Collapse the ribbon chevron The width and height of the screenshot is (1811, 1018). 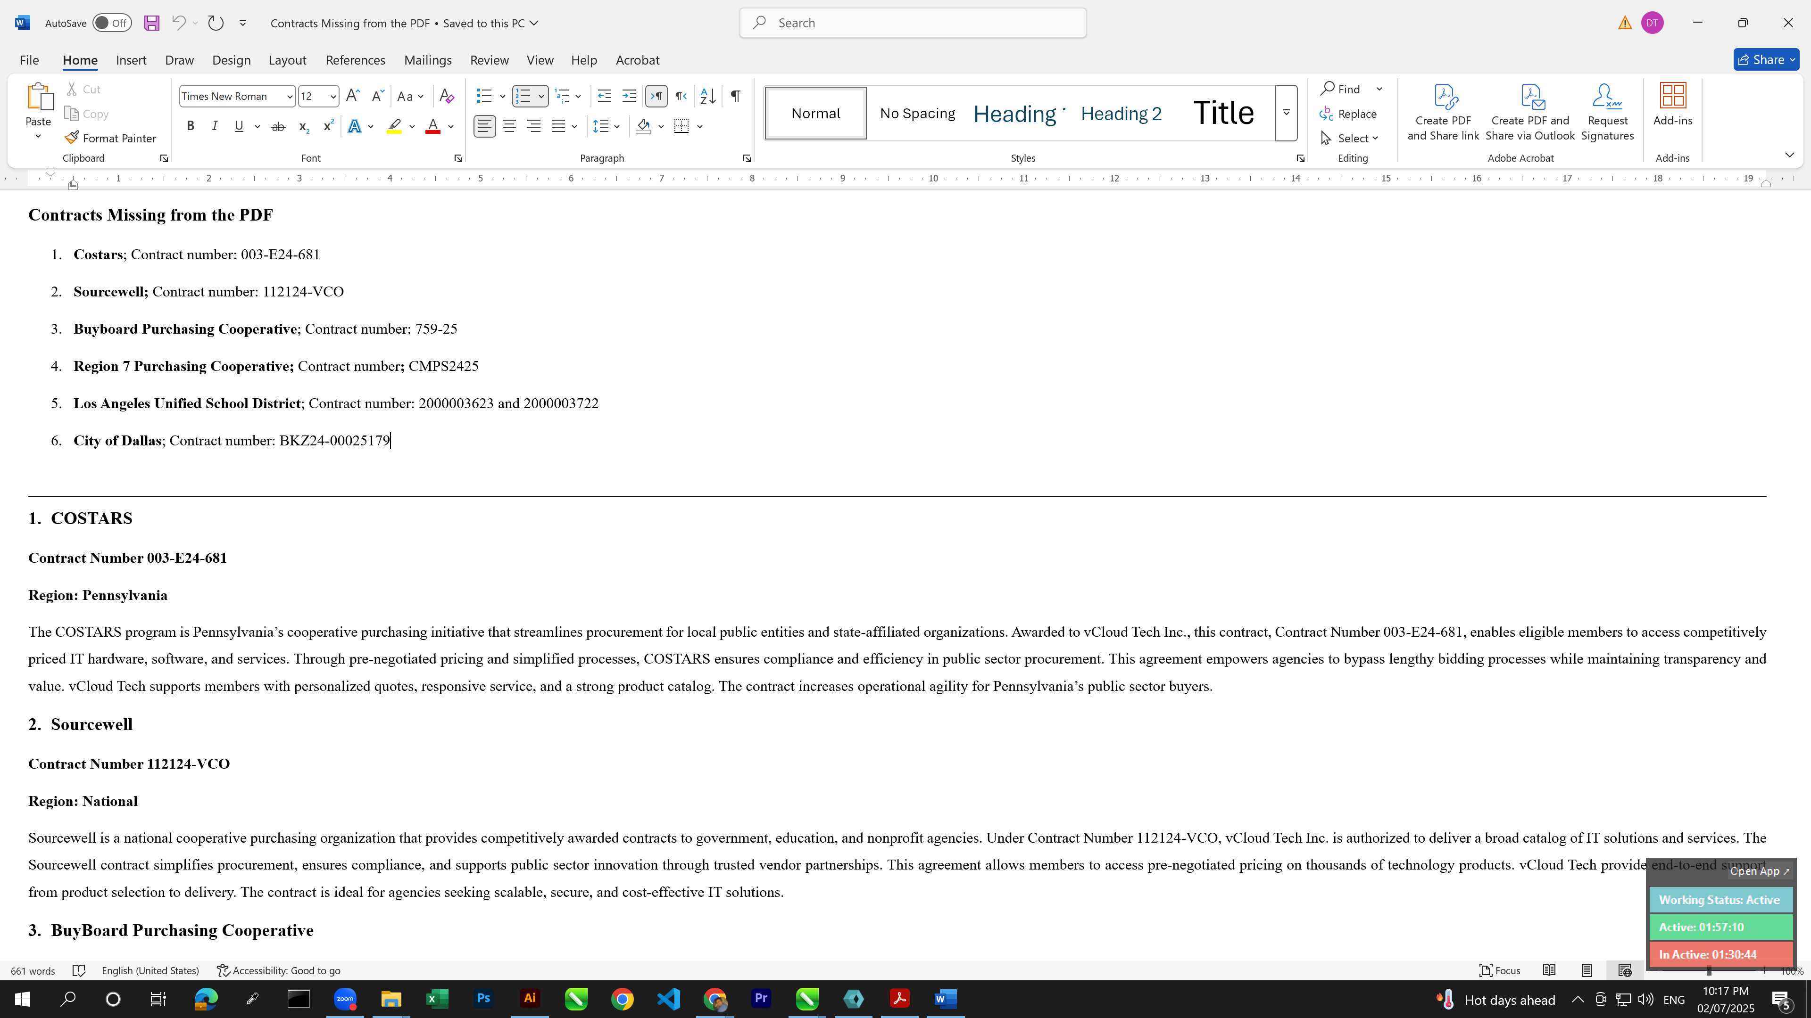point(1789,155)
